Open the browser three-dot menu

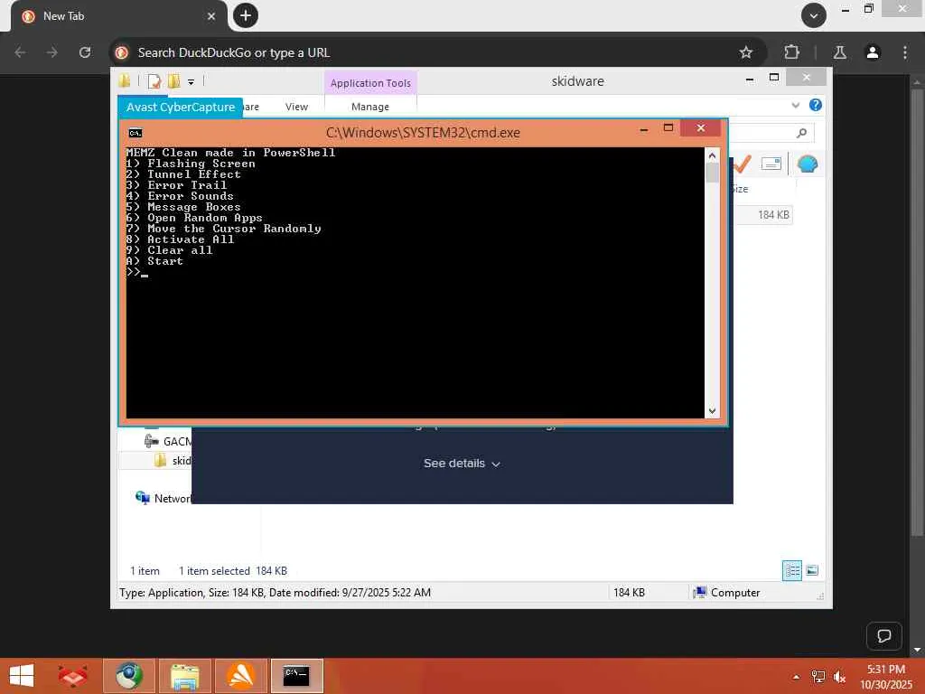pyautogui.click(x=905, y=52)
